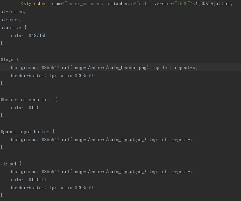The height and width of the screenshot is (201, 241).
Task: Click the #logo selector
Action: click(x=7, y=60)
